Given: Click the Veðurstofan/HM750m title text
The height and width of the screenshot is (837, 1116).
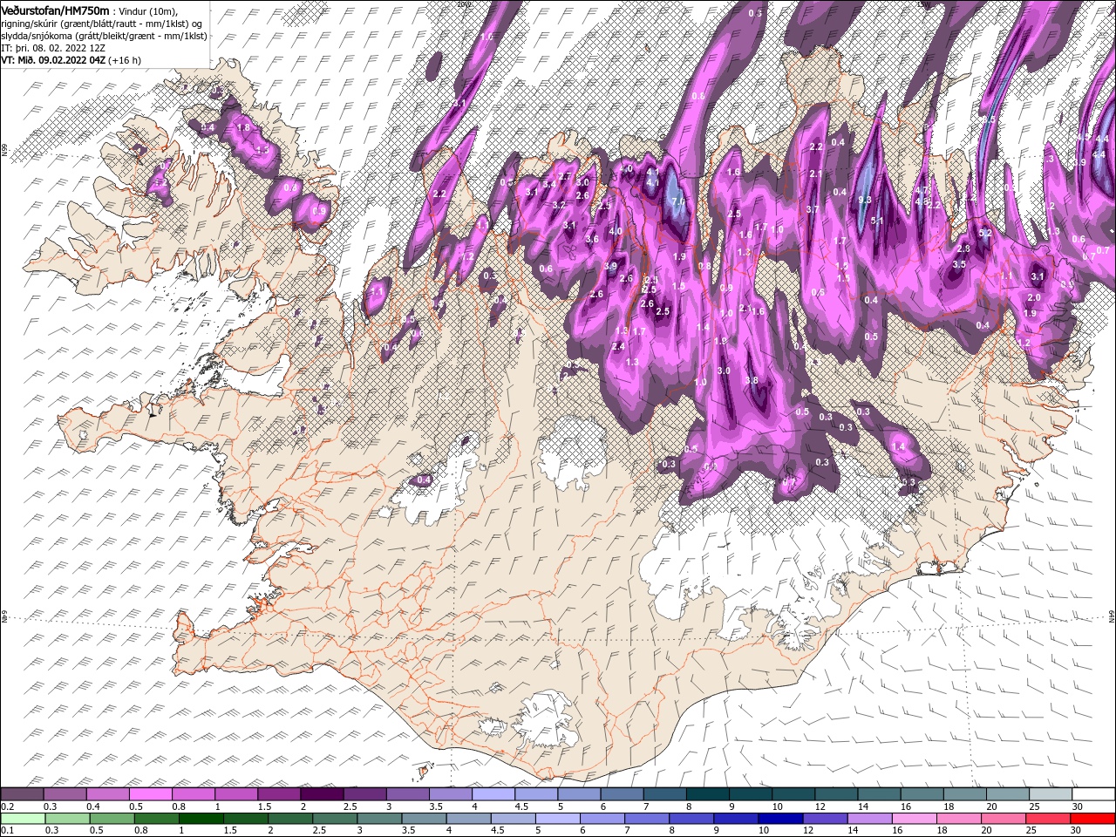Looking at the screenshot, I should 55,10.
